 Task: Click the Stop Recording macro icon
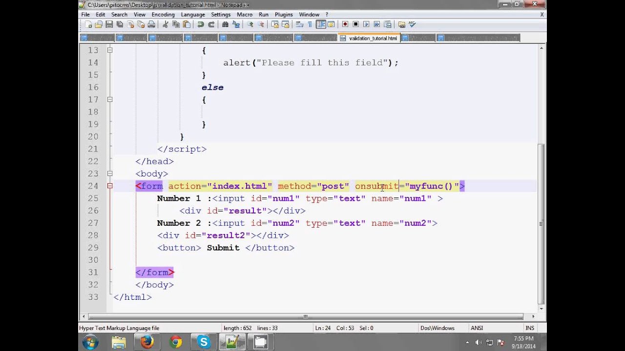point(356,24)
